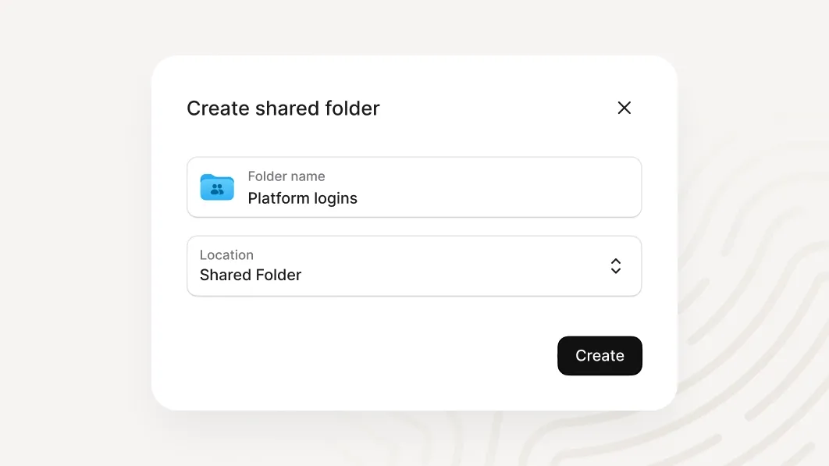Image resolution: width=829 pixels, height=466 pixels.
Task: Click Create to save the shared folder
Action: click(x=600, y=355)
